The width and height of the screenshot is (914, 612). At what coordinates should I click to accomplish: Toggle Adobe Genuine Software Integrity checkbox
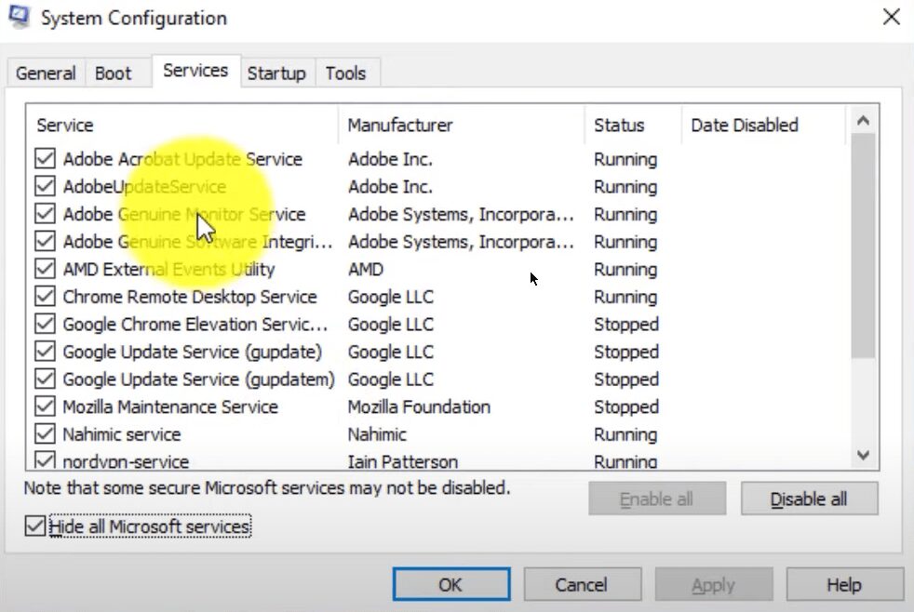45,241
